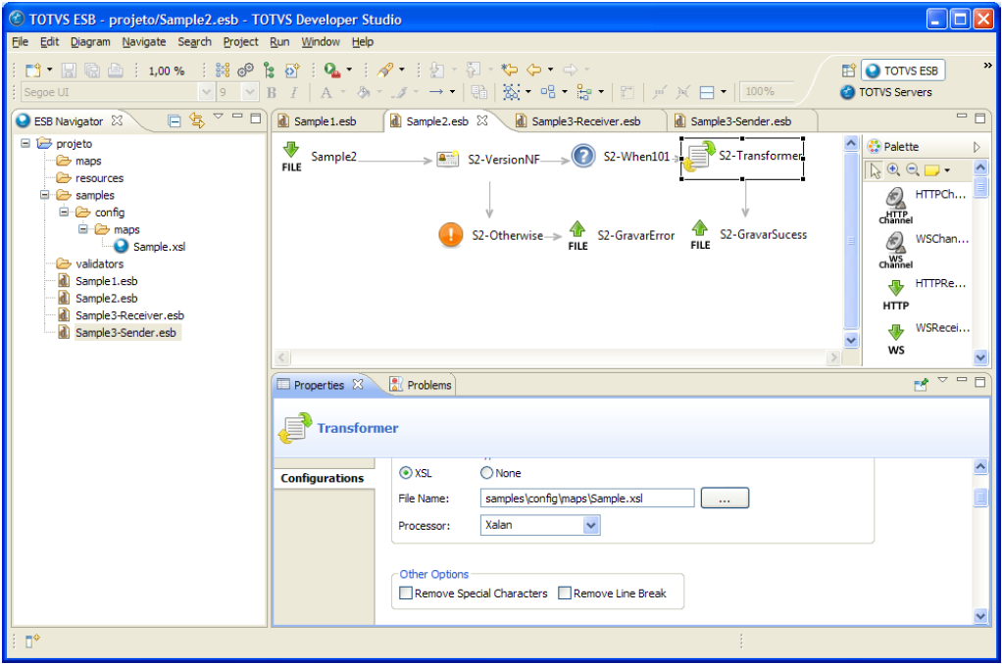Click the palette Zoom Out tool
This screenshot has height=664, width=1002.
pos(913,169)
